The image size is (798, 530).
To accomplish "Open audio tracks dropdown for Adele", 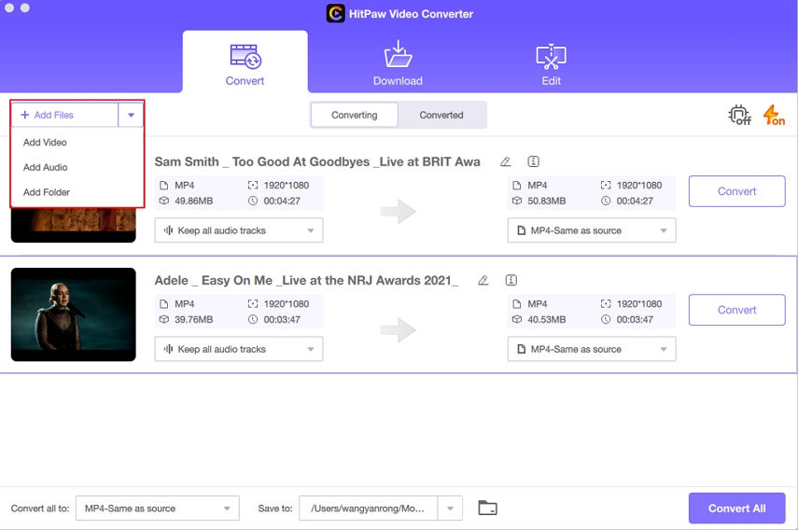I will point(239,349).
